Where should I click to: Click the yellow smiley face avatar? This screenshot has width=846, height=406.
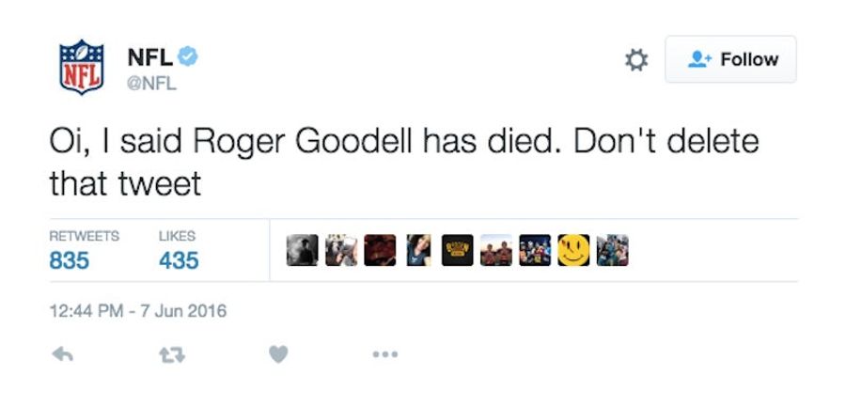coord(573,250)
